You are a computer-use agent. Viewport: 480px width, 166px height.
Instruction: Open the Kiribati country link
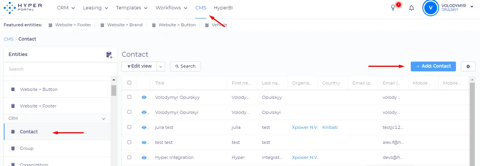(x=330, y=127)
